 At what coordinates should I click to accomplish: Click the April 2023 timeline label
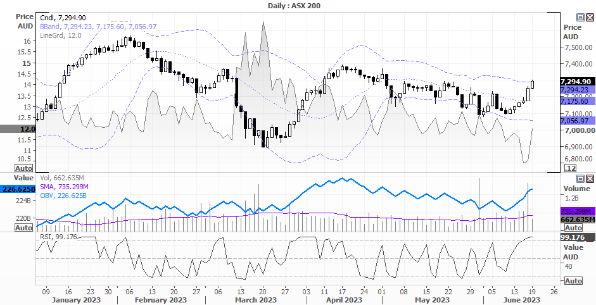(345, 300)
